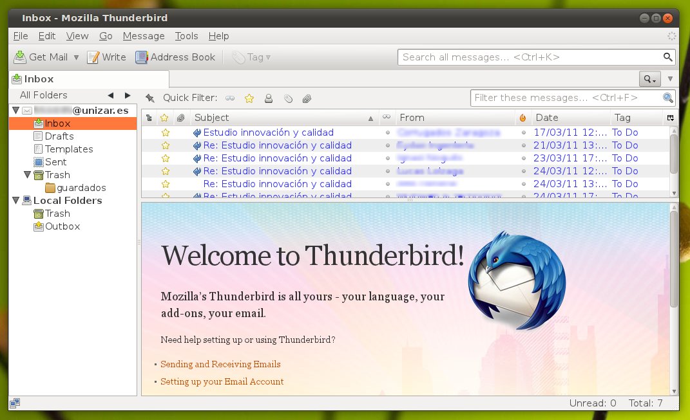Open the Edit menu
Screen dimensions: 690x420
point(46,36)
